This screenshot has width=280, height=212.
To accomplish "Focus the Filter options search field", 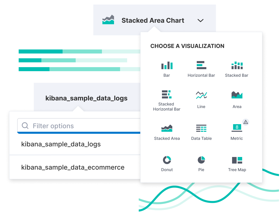I will 79,126.
